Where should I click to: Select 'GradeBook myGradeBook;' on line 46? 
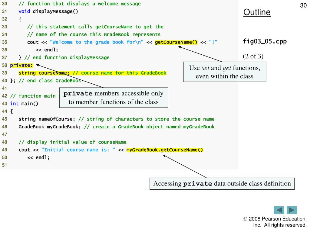[x=50, y=127]
